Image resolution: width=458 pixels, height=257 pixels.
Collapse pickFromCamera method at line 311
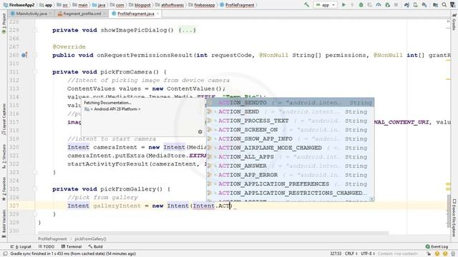(x=35, y=71)
